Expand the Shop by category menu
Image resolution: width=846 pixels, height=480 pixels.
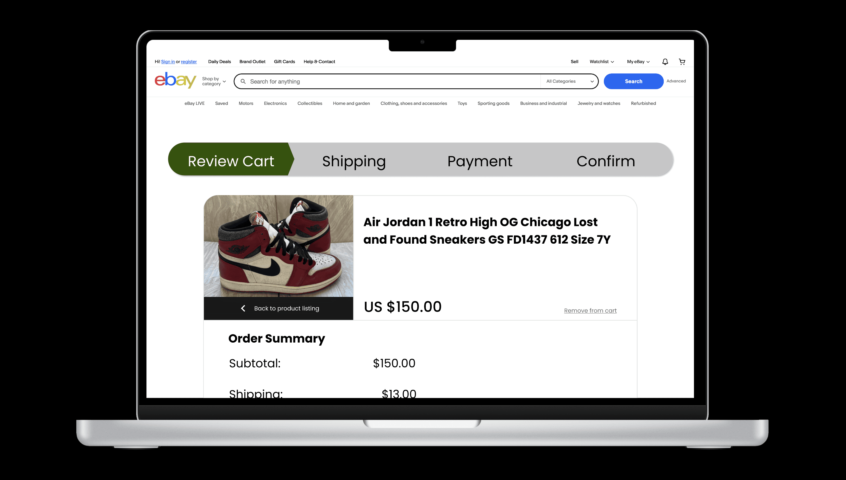(x=214, y=81)
